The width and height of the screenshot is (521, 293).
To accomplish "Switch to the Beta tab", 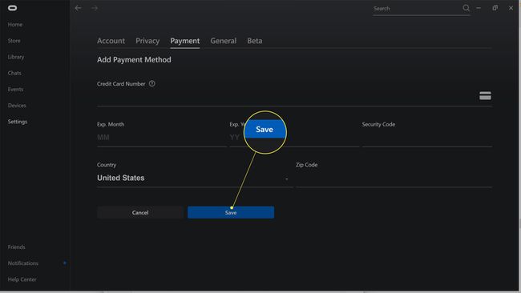I will click(x=255, y=41).
